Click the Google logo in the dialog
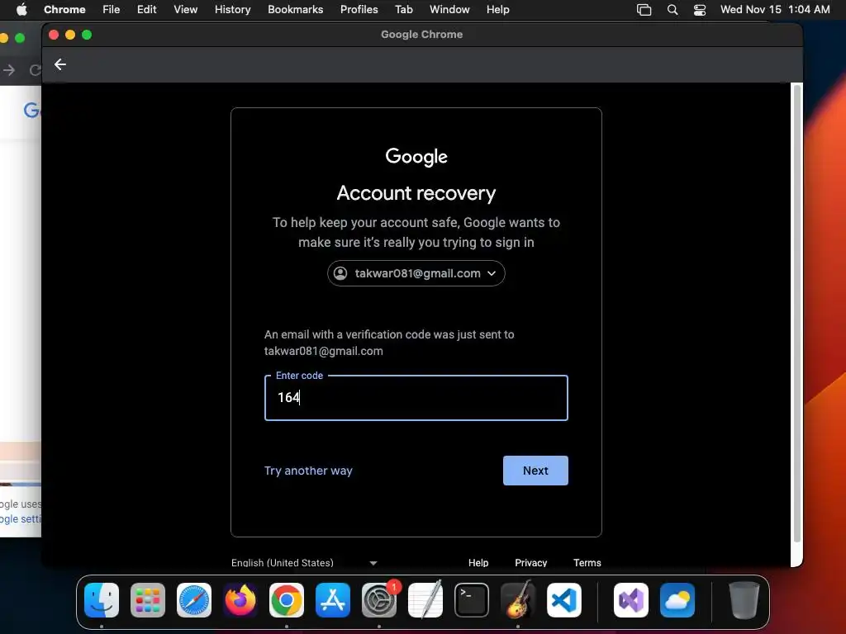This screenshot has height=634, width=846. coord(416,156)
